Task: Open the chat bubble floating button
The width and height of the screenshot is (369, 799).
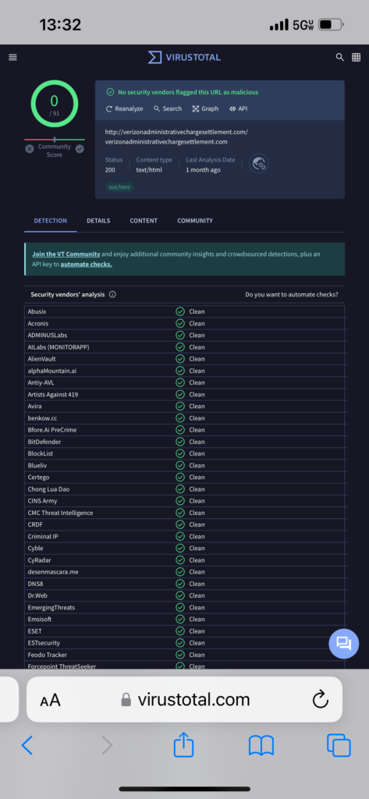Action: pyautogui.click(x=344, y=644)
